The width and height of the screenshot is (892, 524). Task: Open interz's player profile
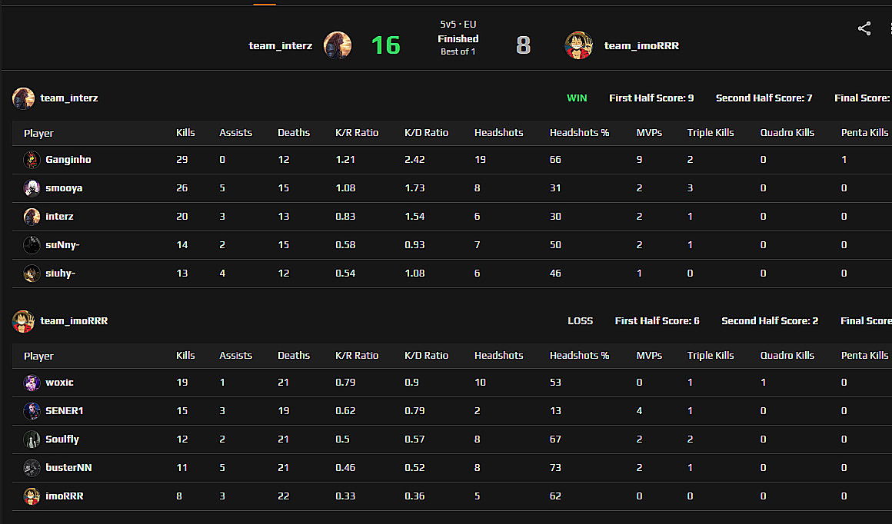(x=59, y=216)
